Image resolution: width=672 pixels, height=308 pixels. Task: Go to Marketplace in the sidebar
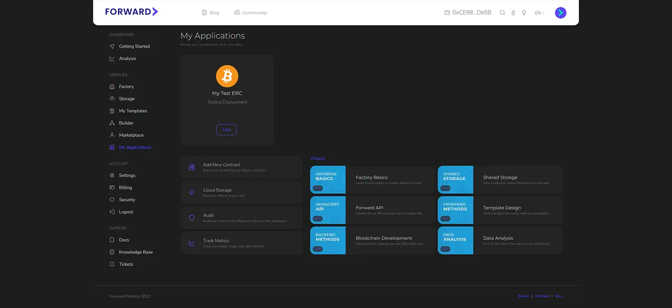(131, 135)
